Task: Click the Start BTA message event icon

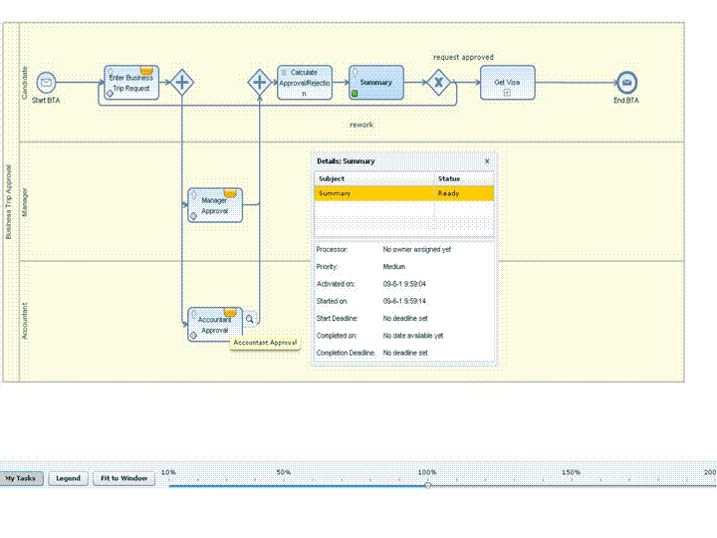Action: tap(46, 83)
